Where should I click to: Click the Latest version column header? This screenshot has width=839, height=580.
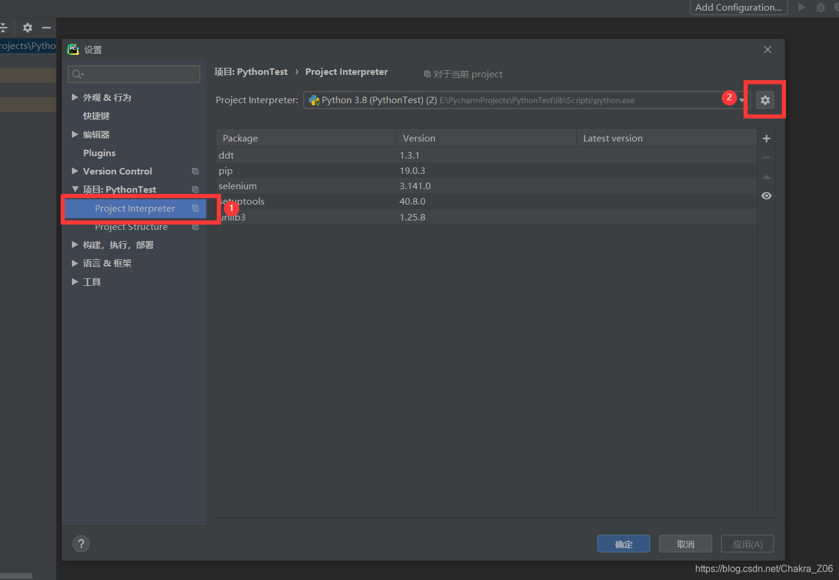666,138
